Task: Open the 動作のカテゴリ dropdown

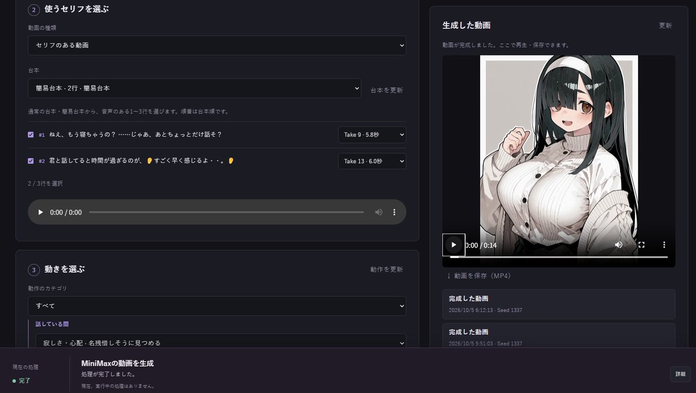Action: (x=217, y=305)
